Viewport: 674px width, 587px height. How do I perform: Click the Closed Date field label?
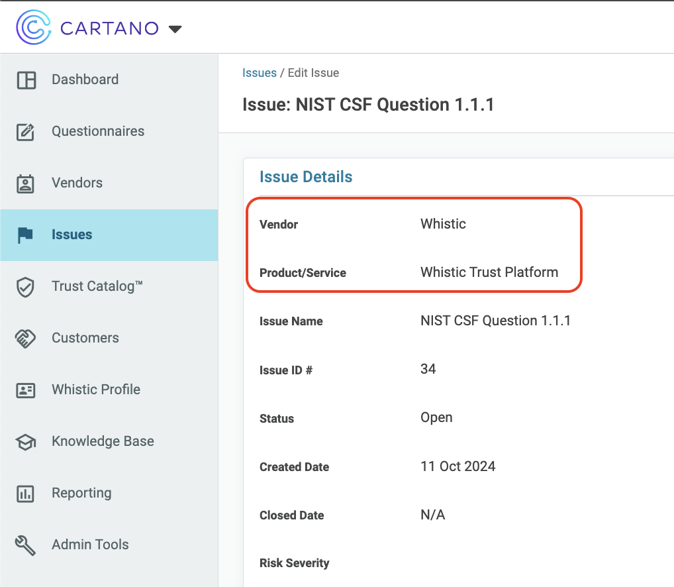click(292, 515)
